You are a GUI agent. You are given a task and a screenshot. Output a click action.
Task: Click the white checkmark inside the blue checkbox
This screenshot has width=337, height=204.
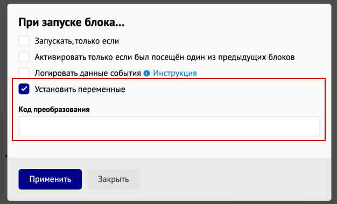click(x=24, y=89)
